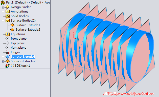Select the Origin label
The width and height of the screenshot is (159, 97).
[15, 52]
